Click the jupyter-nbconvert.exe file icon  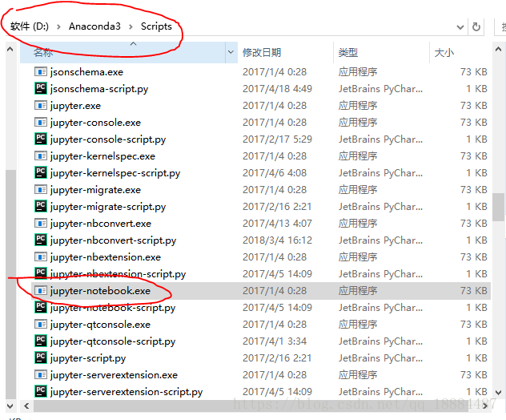[x=41, y=224]
